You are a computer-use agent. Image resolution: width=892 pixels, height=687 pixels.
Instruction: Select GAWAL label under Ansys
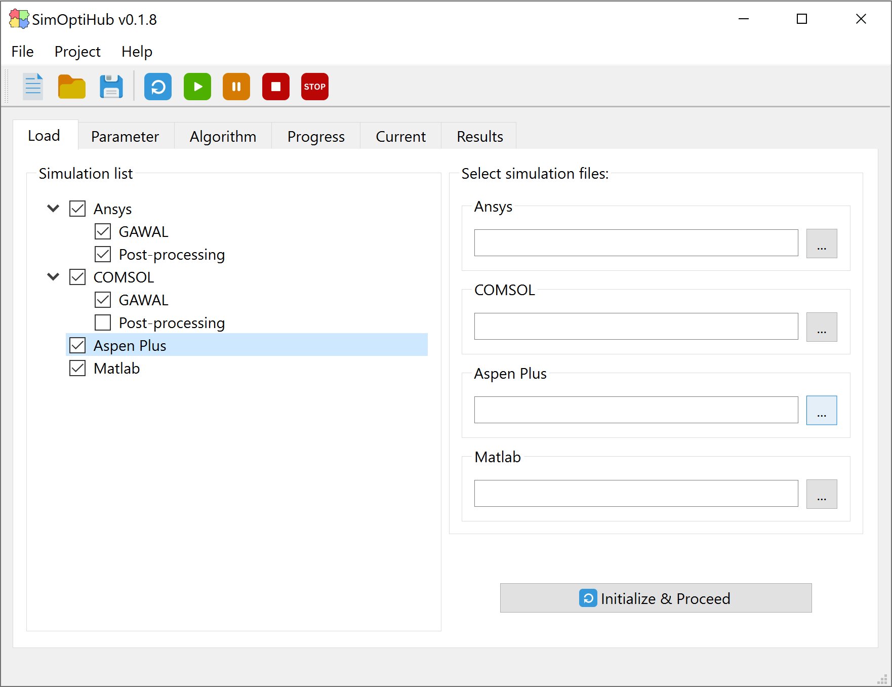click(x=143, y=231)
